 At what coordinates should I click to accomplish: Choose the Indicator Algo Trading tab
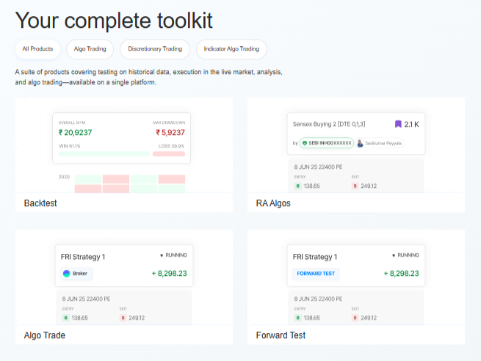231,49
